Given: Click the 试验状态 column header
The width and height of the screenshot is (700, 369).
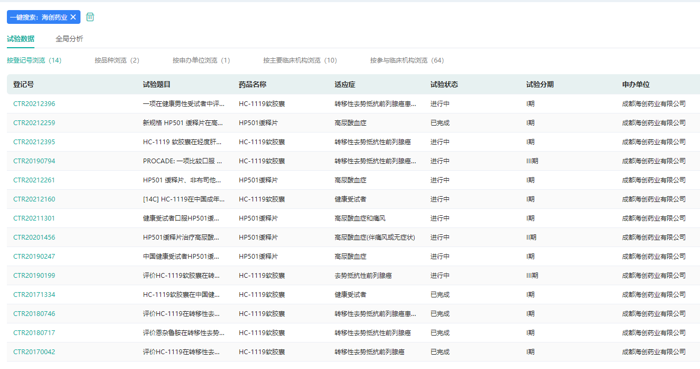Looking at the screenshot, I should click(444, 84).
